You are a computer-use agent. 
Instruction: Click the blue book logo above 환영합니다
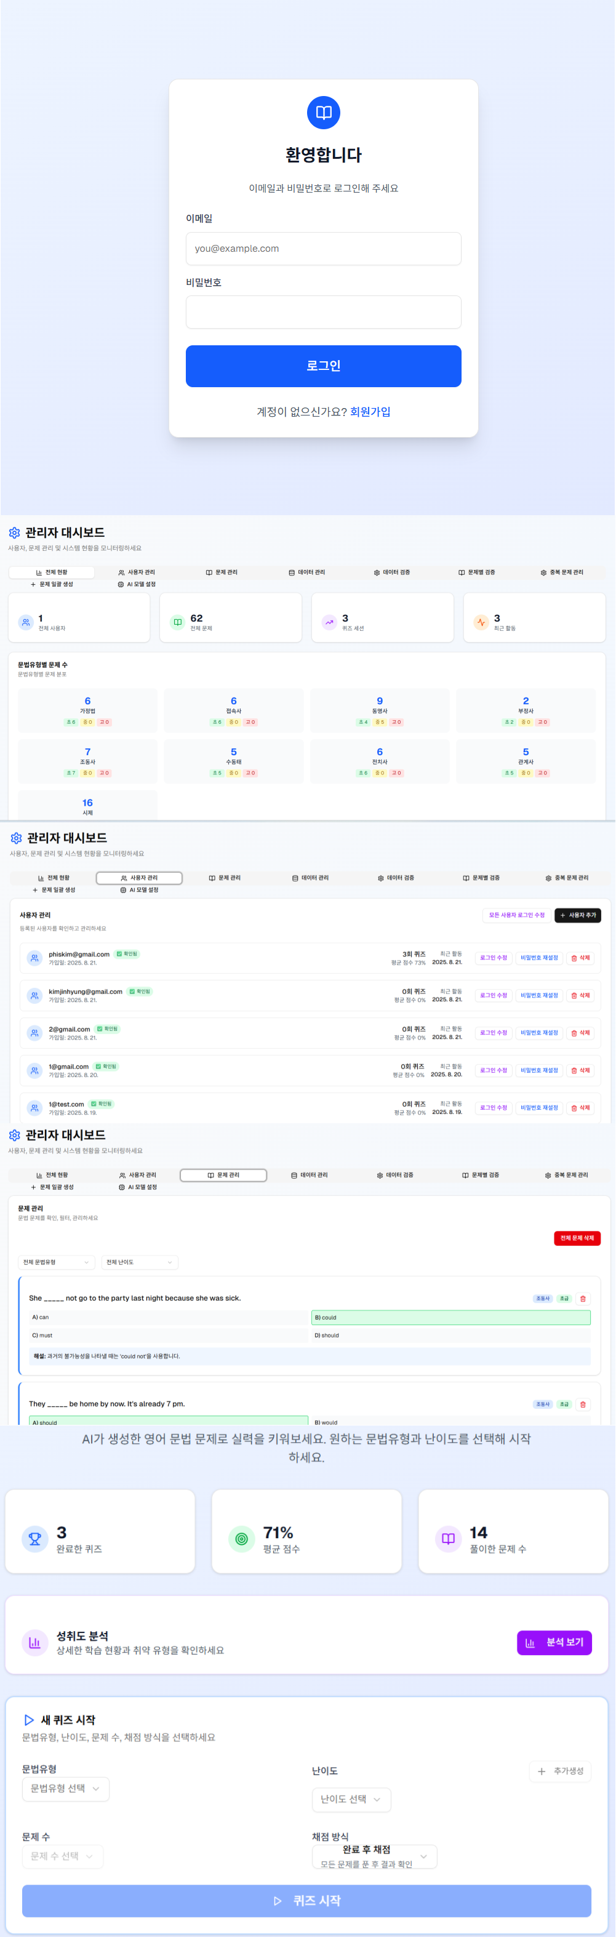pyautogui.click(x=324, y=113)
